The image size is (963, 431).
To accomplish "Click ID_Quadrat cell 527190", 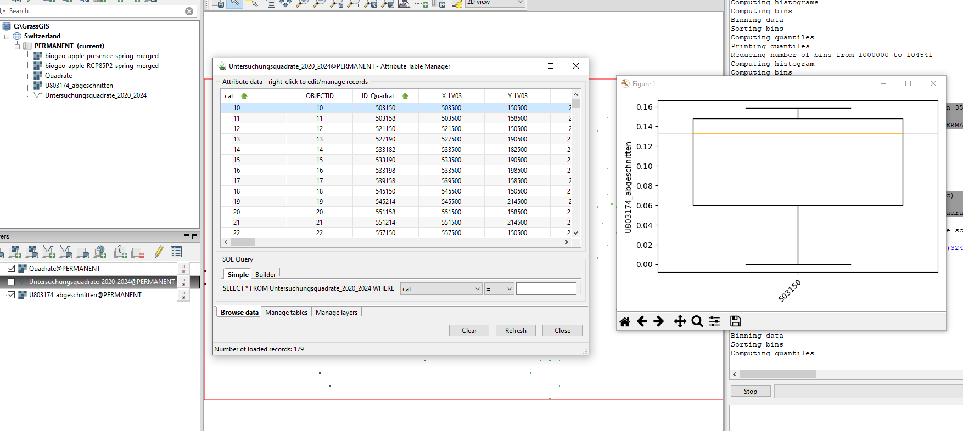I will pyautogui.click(x=385, y=139).
